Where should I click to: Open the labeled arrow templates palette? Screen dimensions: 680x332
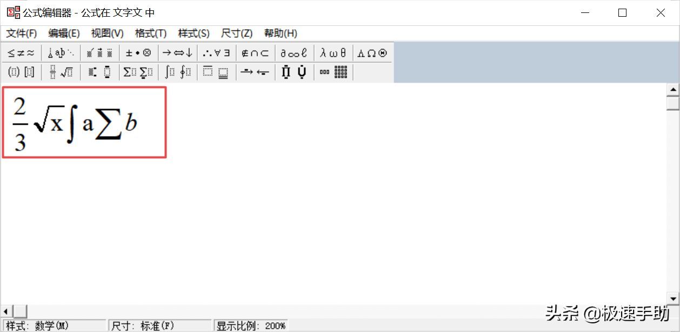pyautogui.click(x=255, y=72)
